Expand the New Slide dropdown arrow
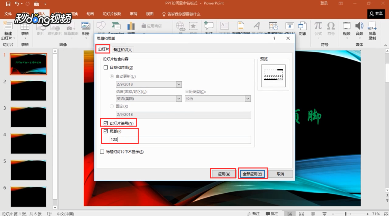Screen dimensions: 389x216 pyautogui.click(x=14, y=39)
